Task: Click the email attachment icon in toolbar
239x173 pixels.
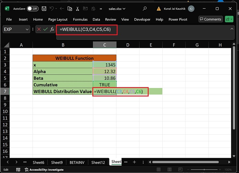Action: coord(85,9)
